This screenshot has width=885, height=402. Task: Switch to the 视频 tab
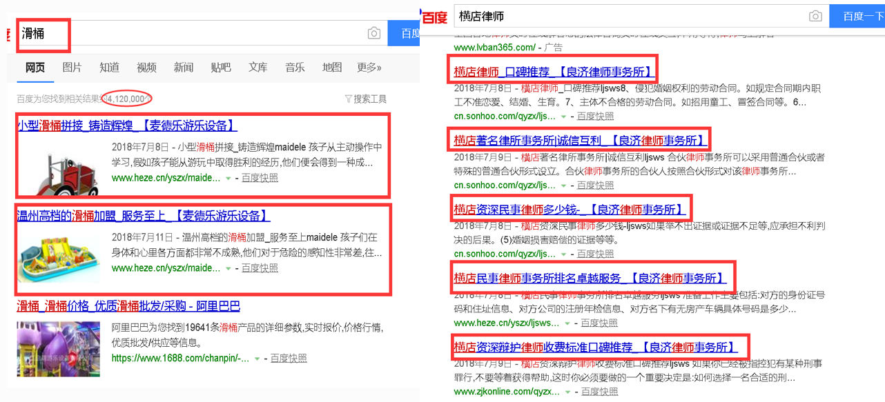pos(146,68)
